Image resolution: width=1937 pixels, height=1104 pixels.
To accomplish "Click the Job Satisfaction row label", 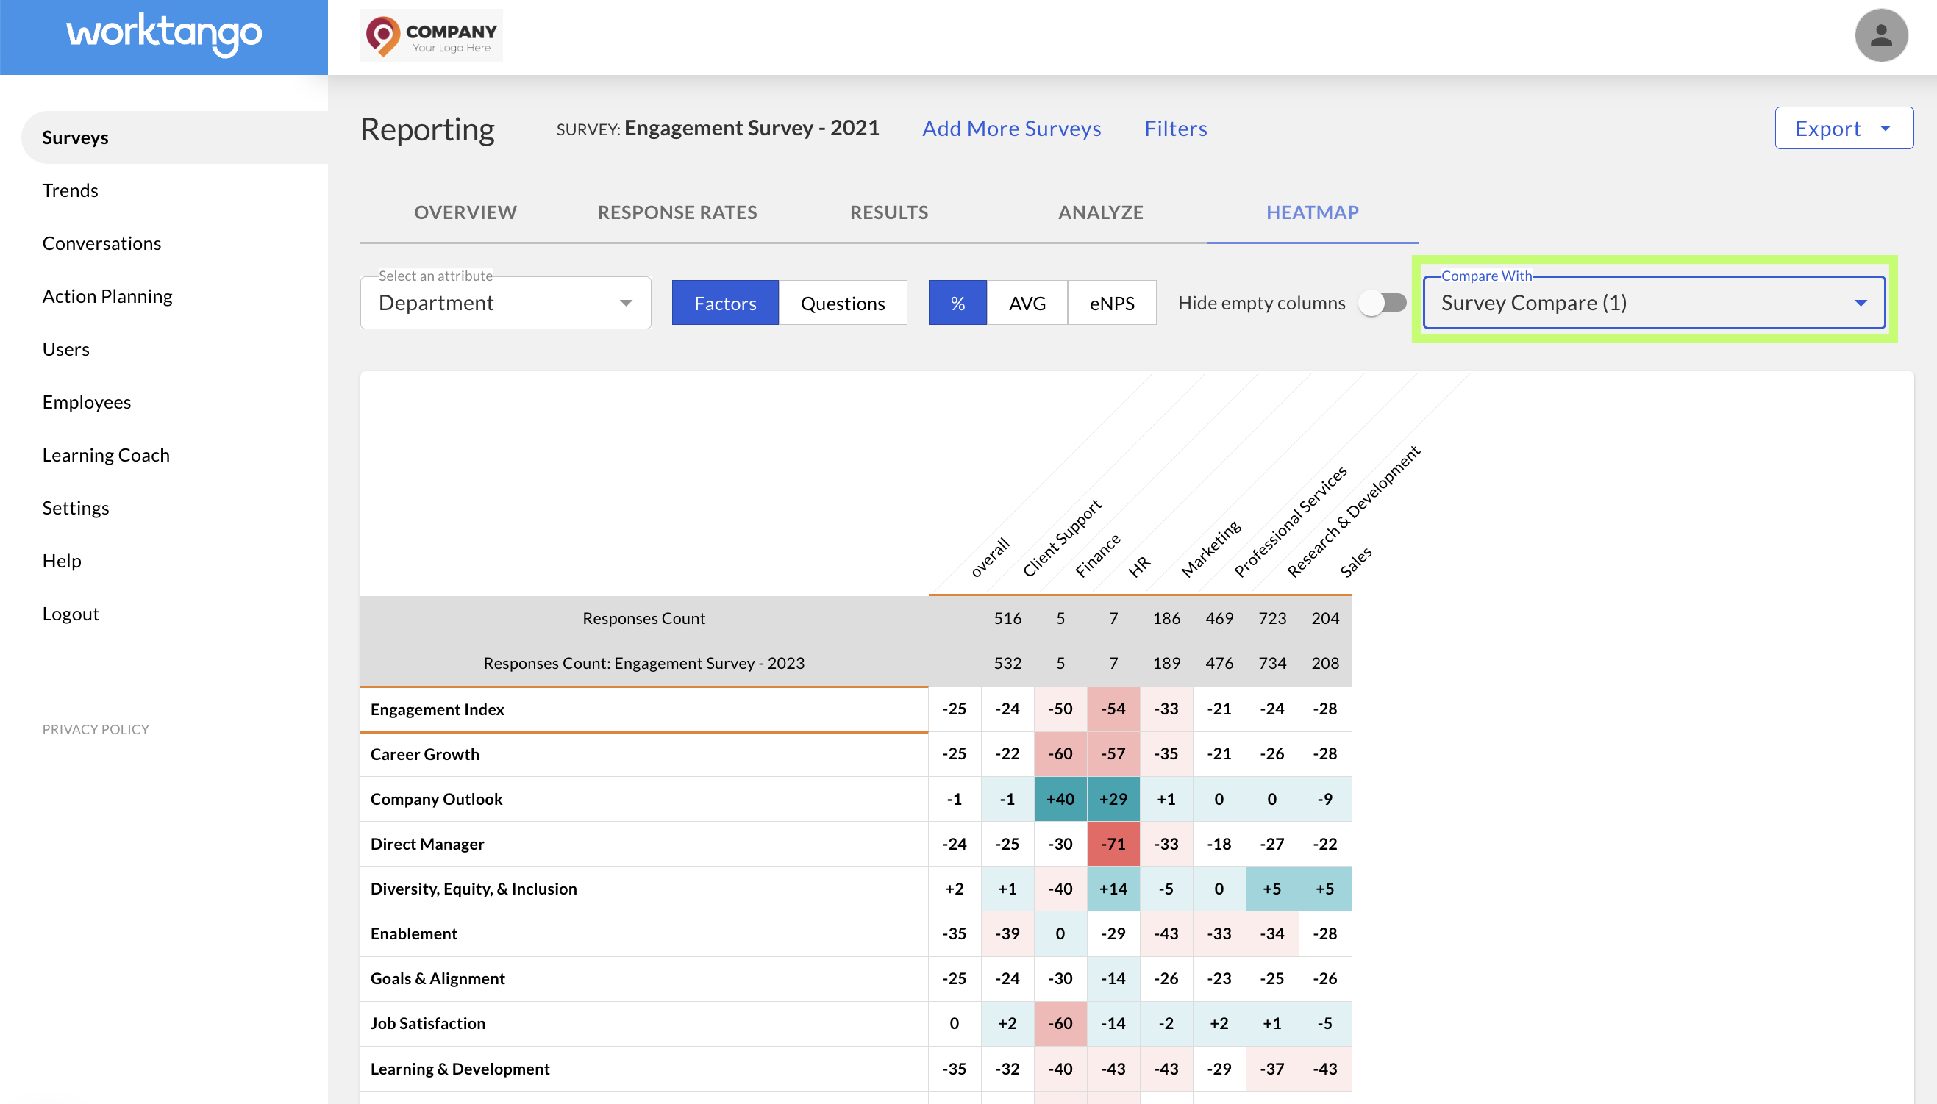I will tap(429, 1024).
